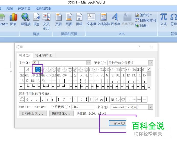Pick the % recently used symbol

[x=96, y=99]
